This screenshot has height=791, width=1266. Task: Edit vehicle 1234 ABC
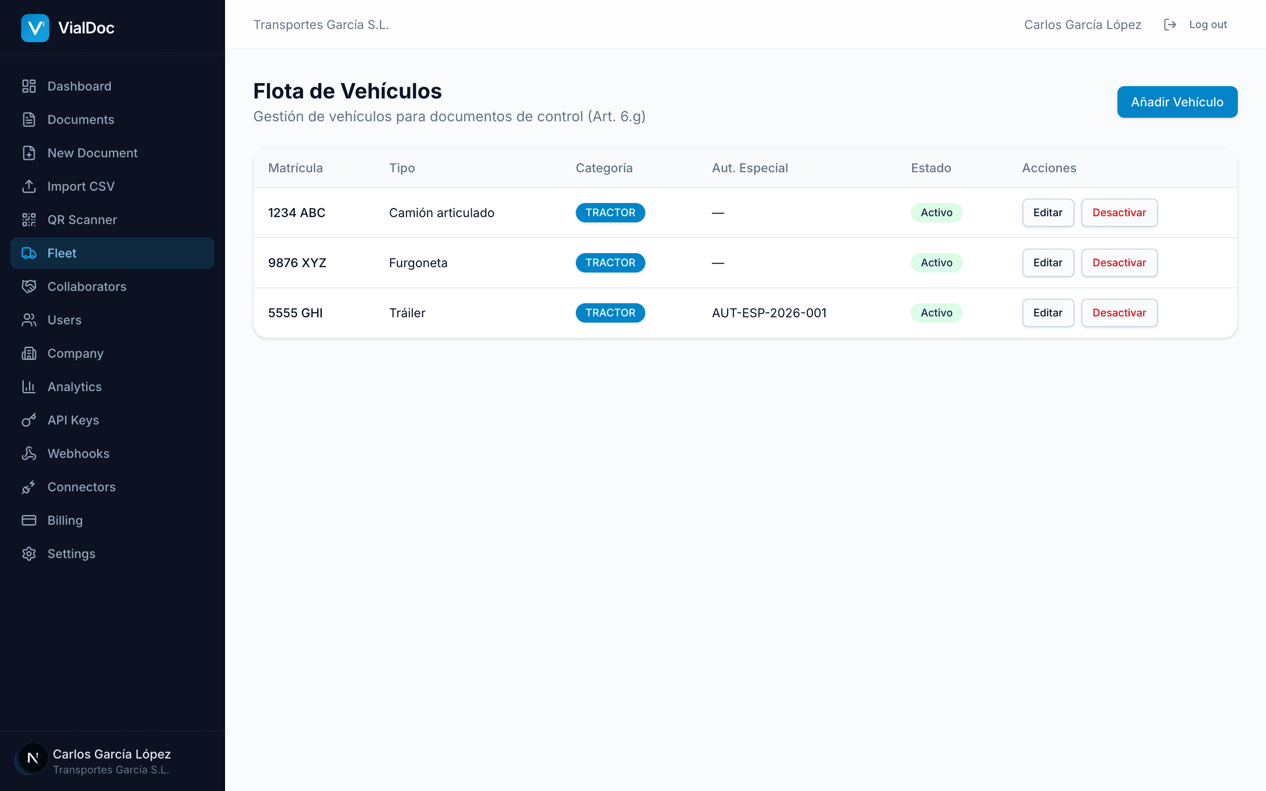click(x=1048, y=212)
